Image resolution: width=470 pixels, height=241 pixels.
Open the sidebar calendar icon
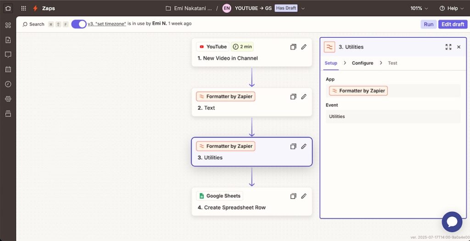coord(8,69)
